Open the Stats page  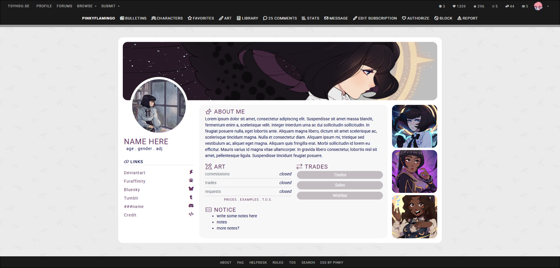(x=310, y=18)
